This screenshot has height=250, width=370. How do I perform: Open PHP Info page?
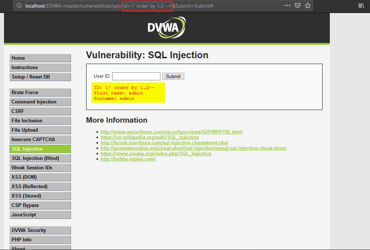(x=40, y=240)
